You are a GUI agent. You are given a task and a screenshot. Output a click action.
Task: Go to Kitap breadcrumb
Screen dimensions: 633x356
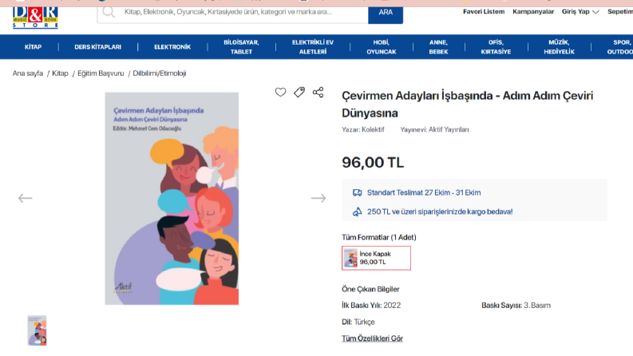coord(60,73)
